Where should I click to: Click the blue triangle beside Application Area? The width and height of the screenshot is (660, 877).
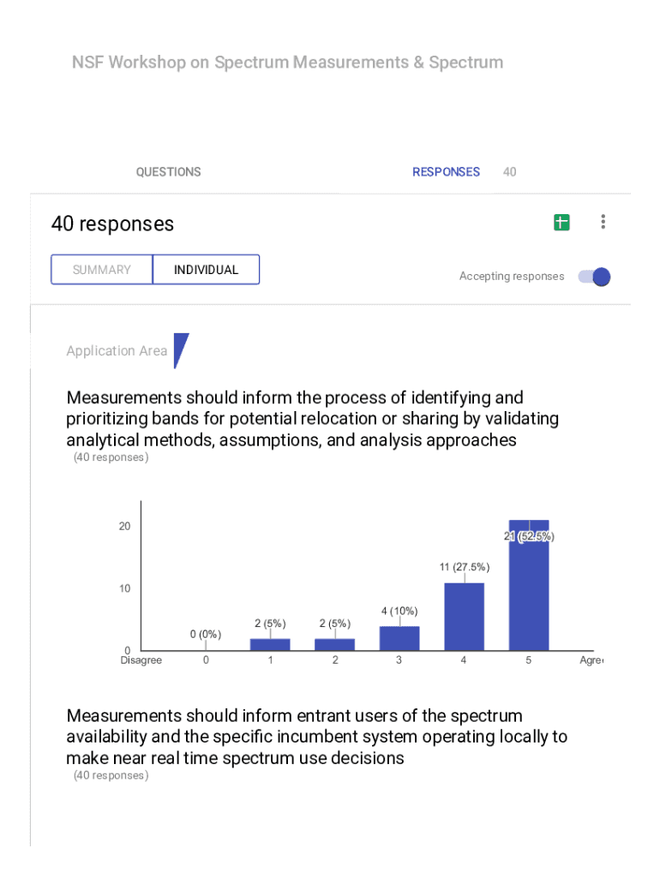(x=180, y=349)
